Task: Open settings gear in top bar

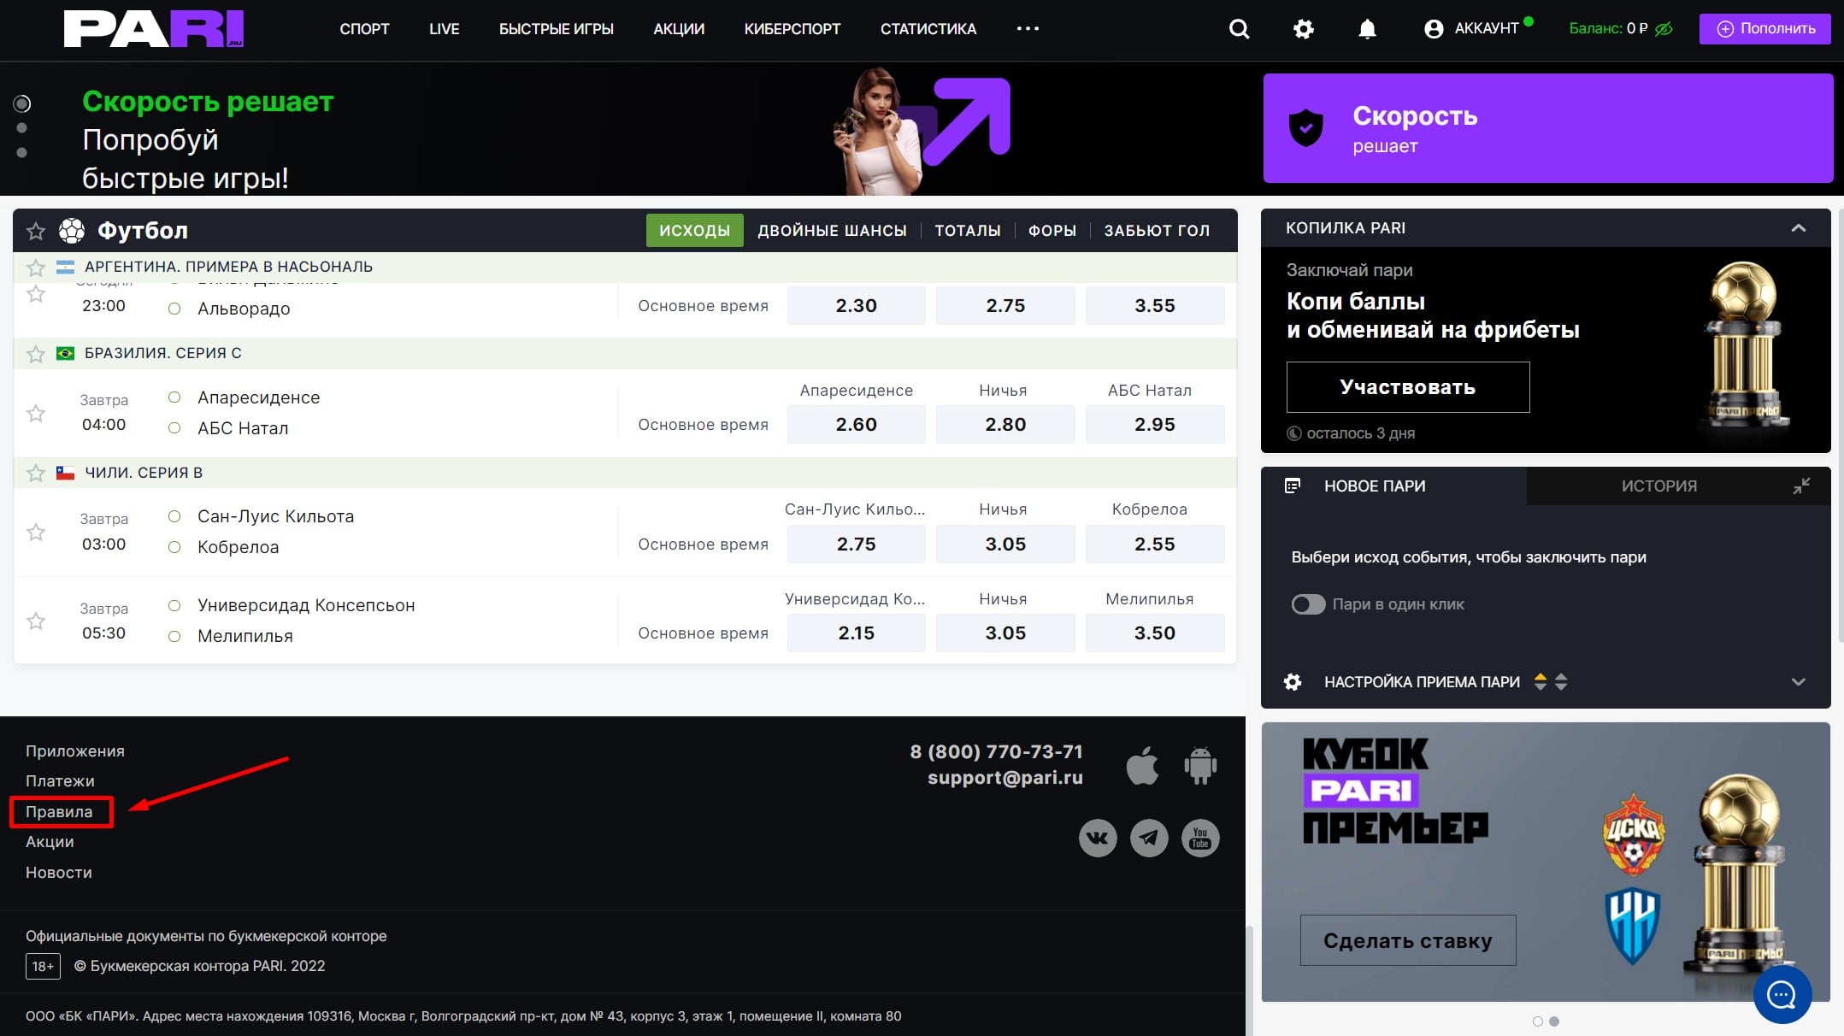Action: [1303, 29]
